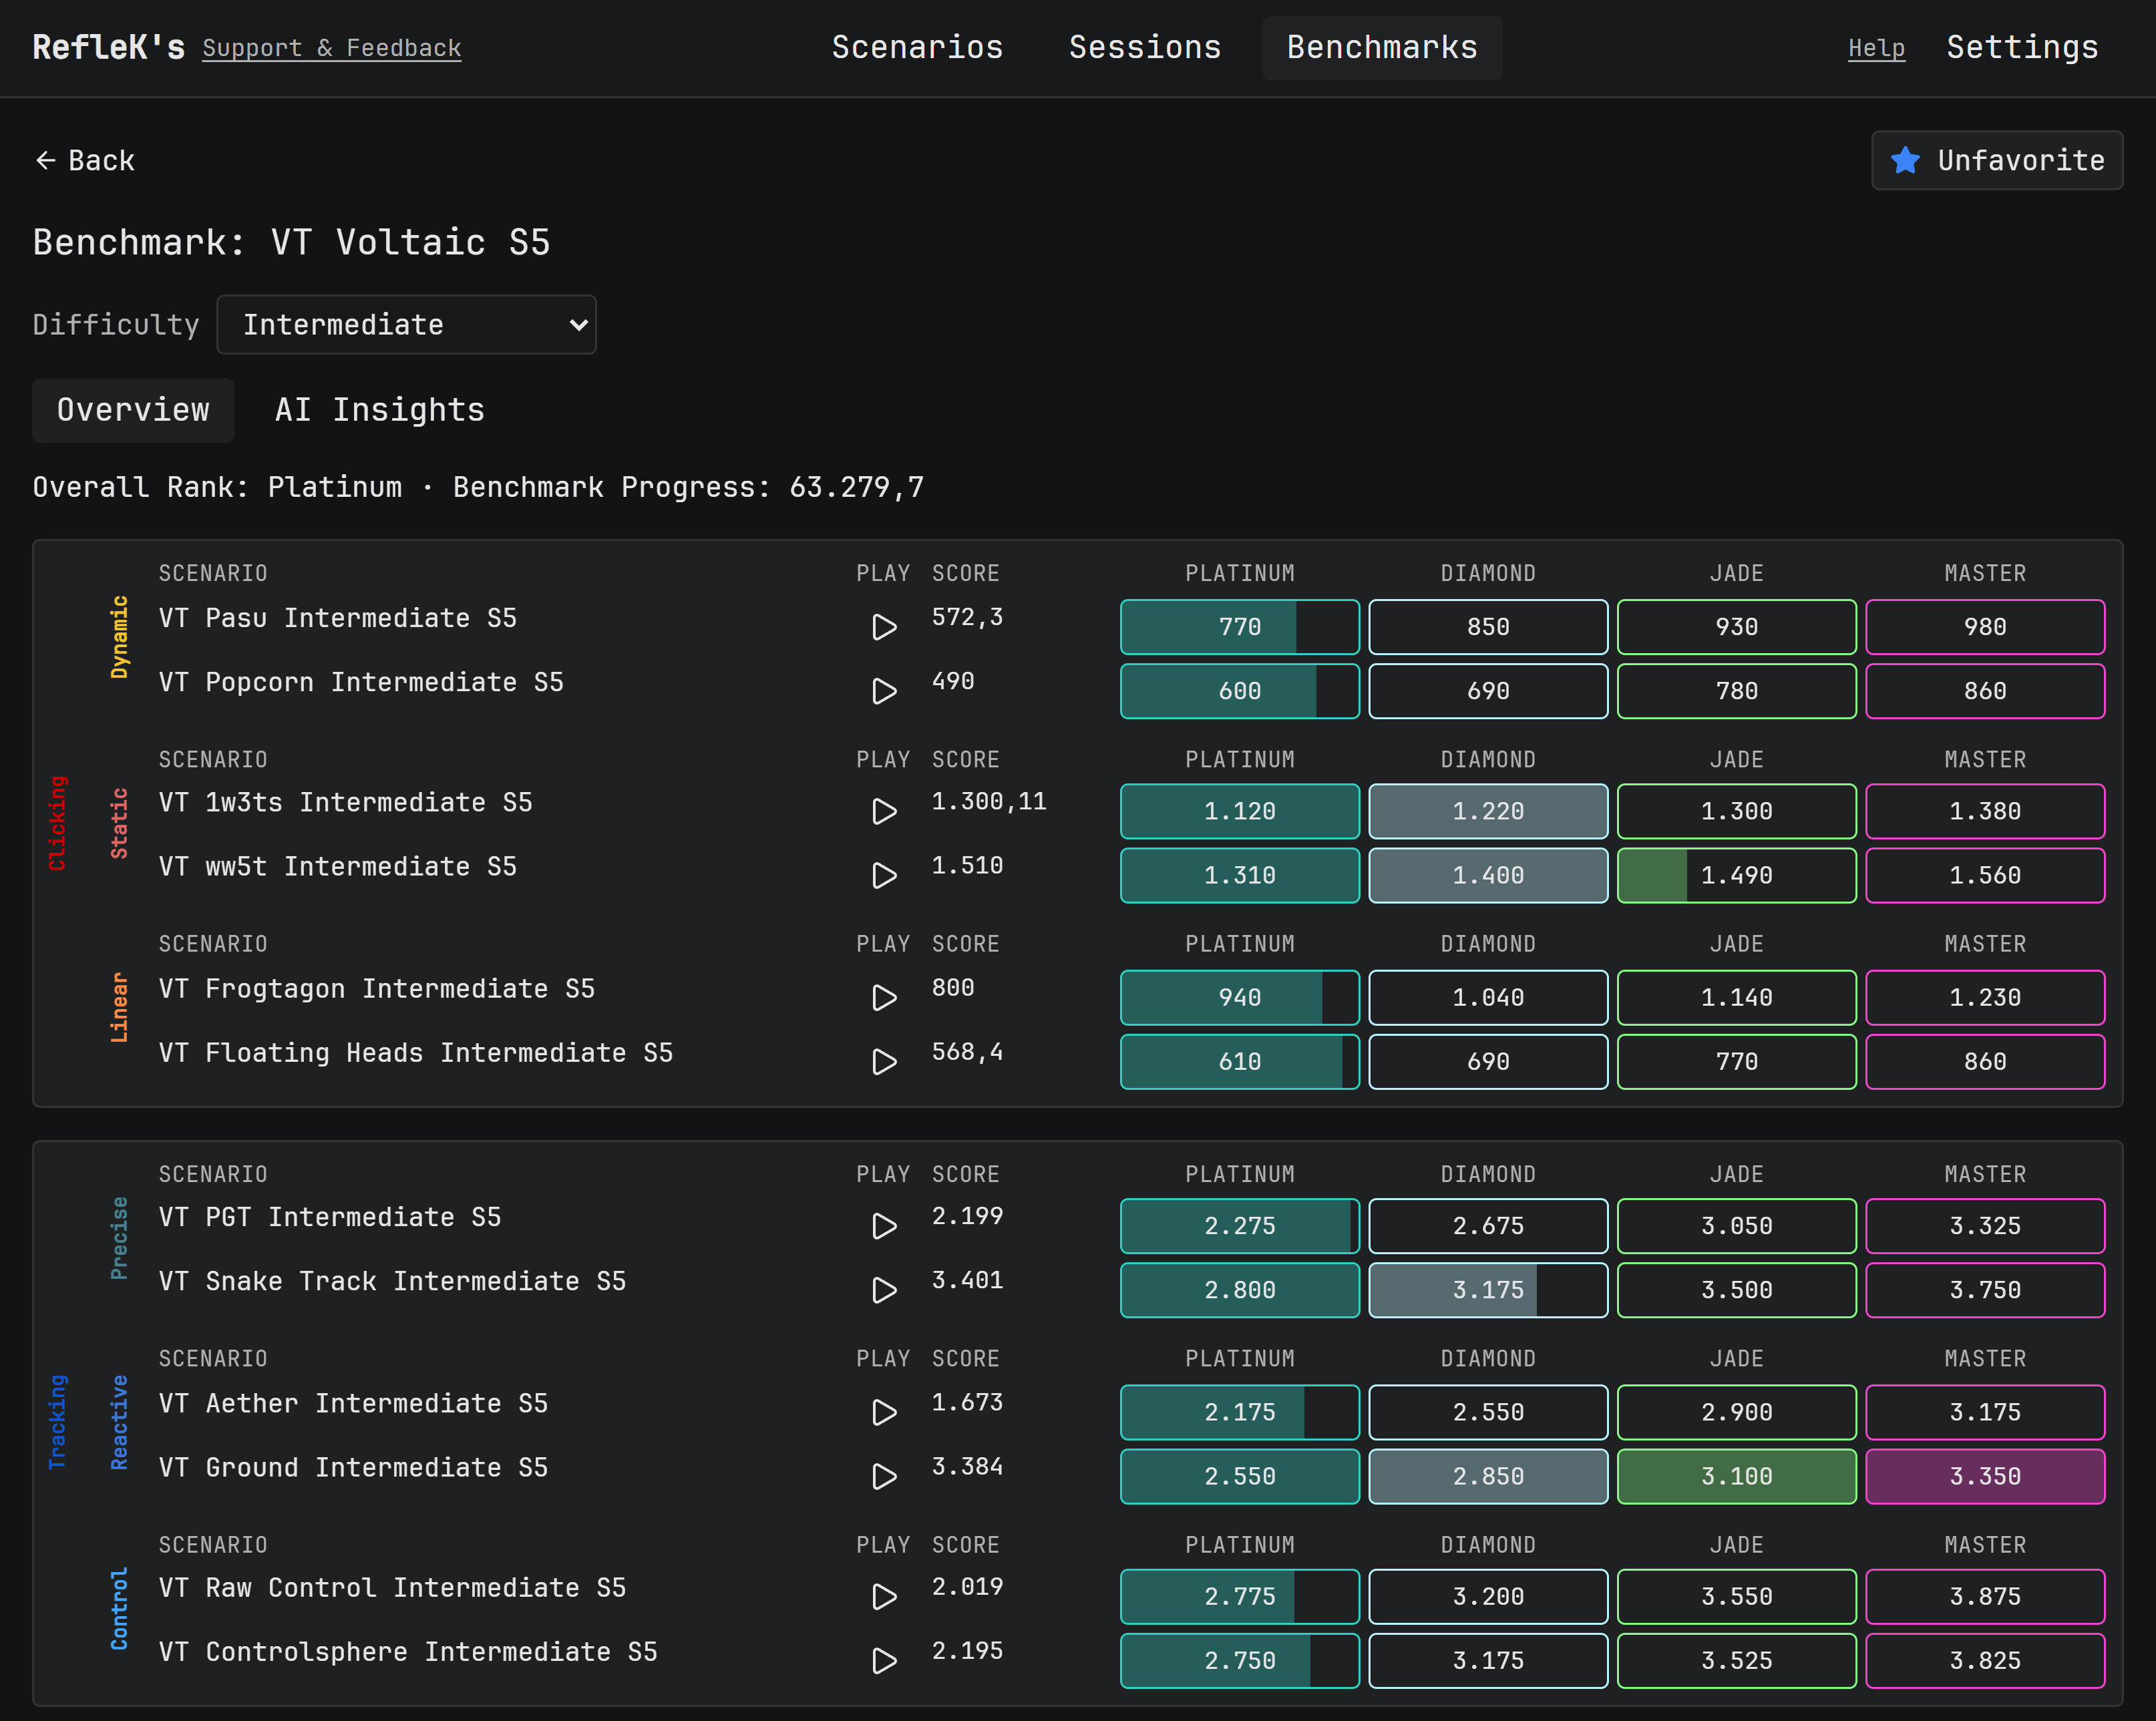The height and width of the screenshot is (1721, 2156).
Task: Play VT Popcorn Intermediate S5 scenario
Action: pyautogui.click(x=884, y=691)
